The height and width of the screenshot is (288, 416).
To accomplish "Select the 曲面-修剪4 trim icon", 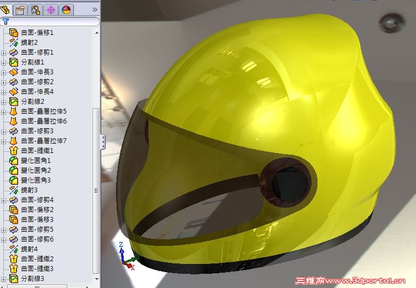I will click(x=14, y=200).
